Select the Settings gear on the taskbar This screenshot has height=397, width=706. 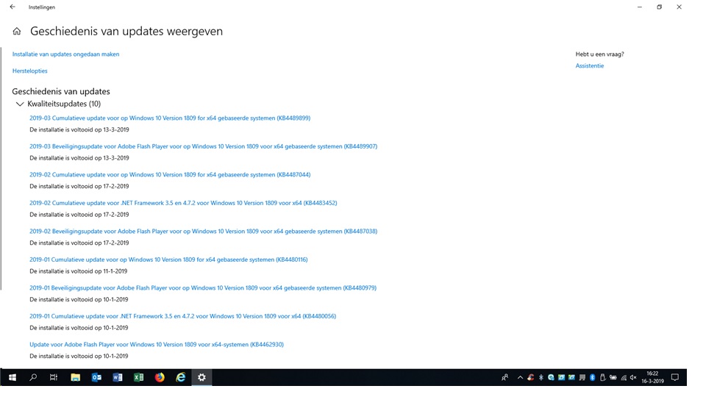point(202,377)
